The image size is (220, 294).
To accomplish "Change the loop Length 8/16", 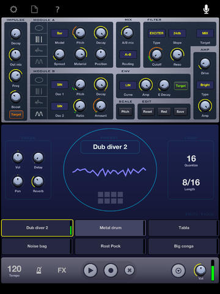I will click(191, 183).
